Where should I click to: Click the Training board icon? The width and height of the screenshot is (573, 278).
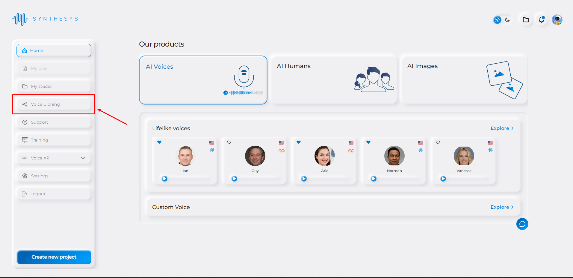(x=25, y=140)
